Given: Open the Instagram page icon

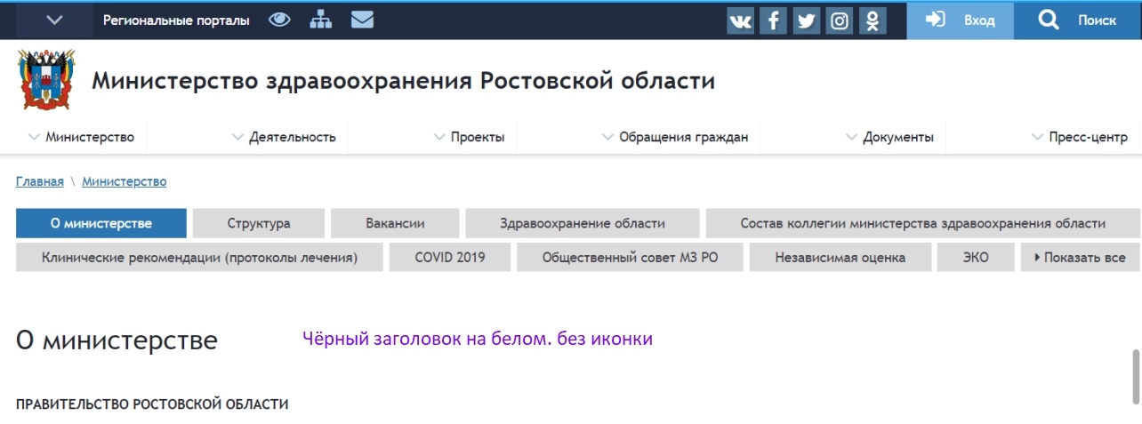Looking at the screenshot, I should tap(839, 20).
